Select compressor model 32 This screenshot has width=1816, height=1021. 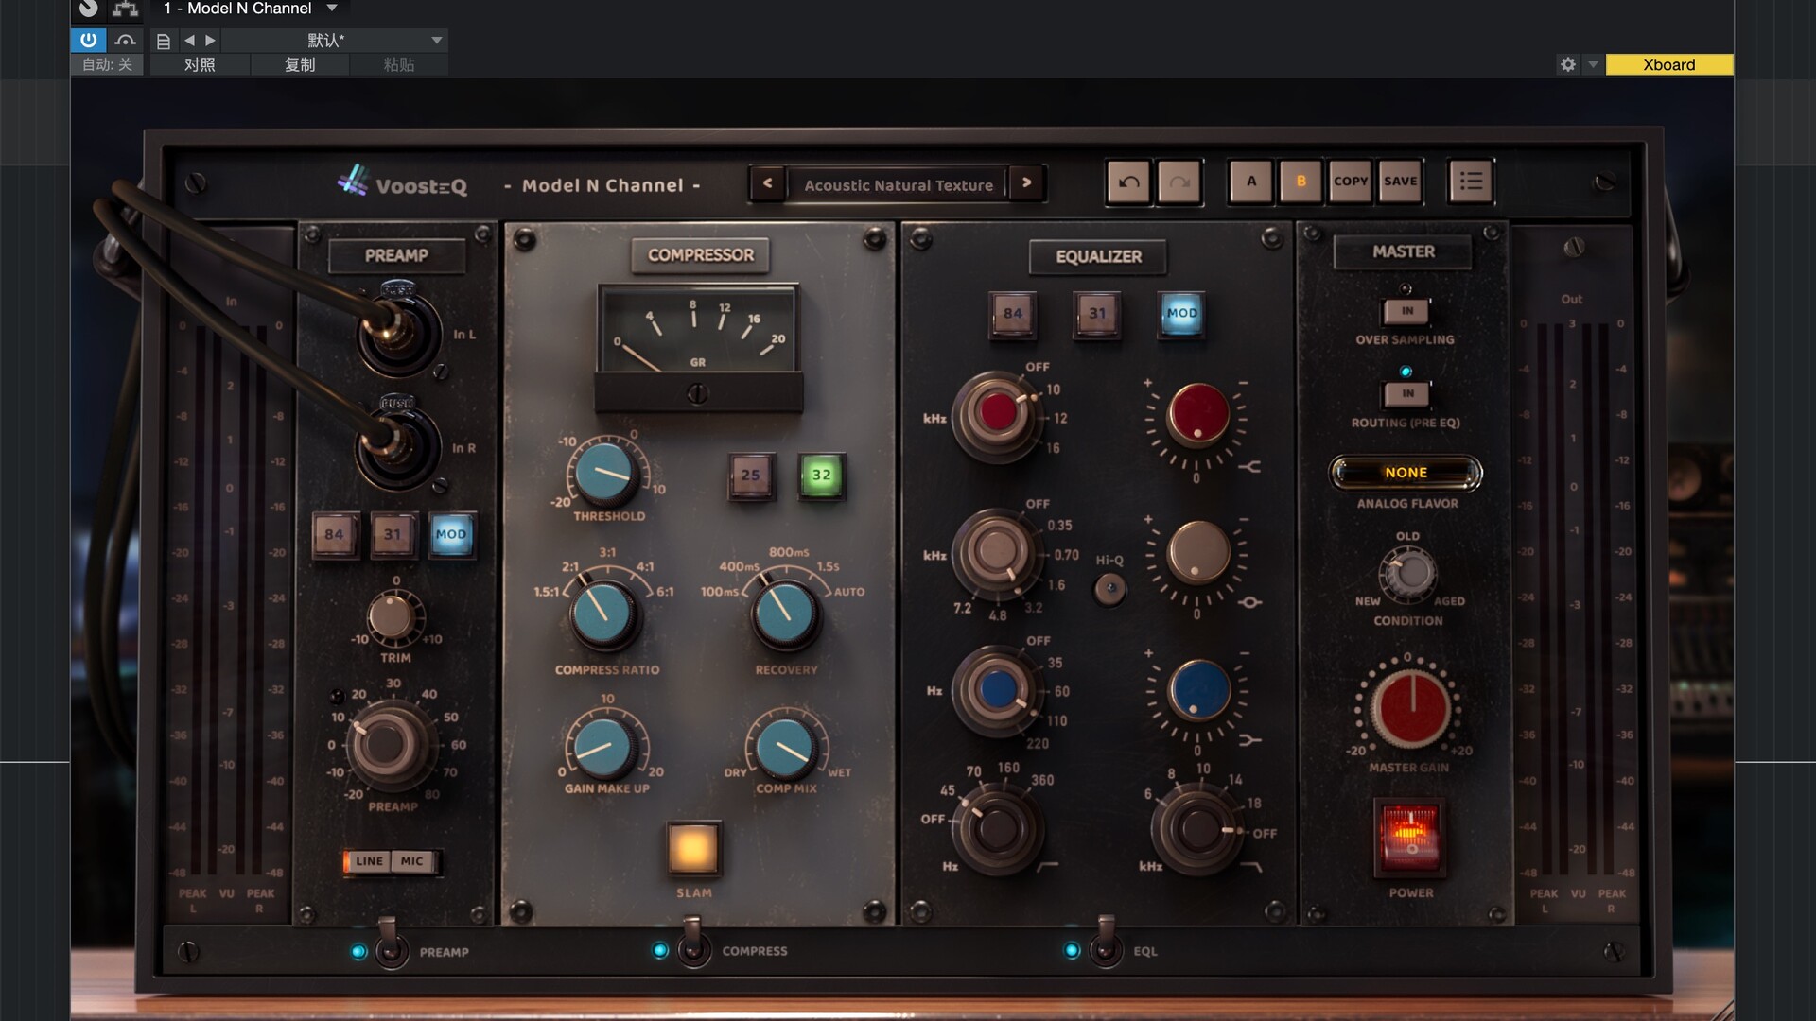click(821, 475)
